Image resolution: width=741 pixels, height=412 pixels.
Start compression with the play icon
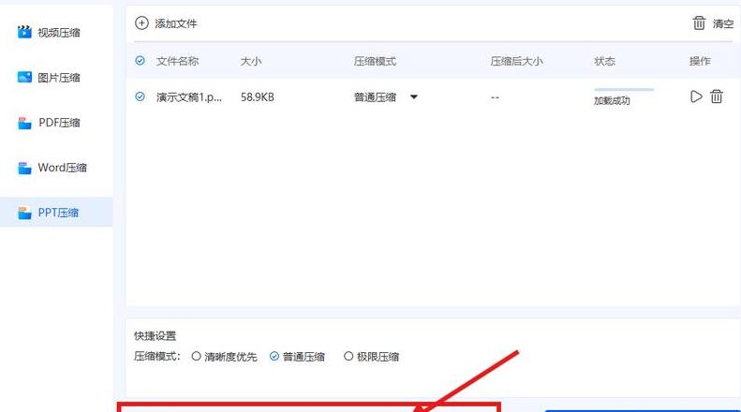[696, 96]
